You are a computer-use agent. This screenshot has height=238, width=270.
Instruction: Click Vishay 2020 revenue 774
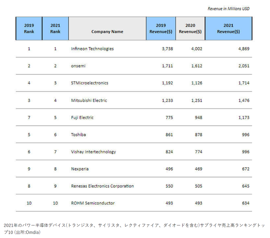click(x=199, y=152)
